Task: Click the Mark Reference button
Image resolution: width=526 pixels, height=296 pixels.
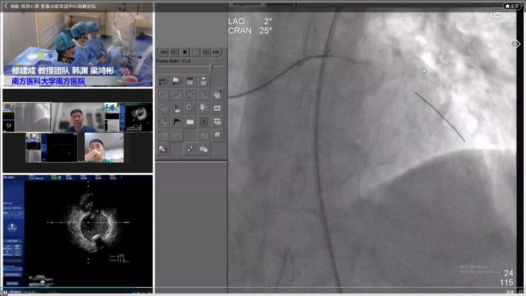Action: [13, 276]
